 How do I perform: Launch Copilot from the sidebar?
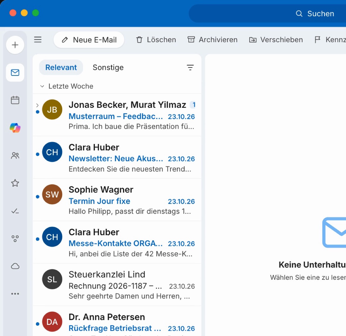(15, 128)
